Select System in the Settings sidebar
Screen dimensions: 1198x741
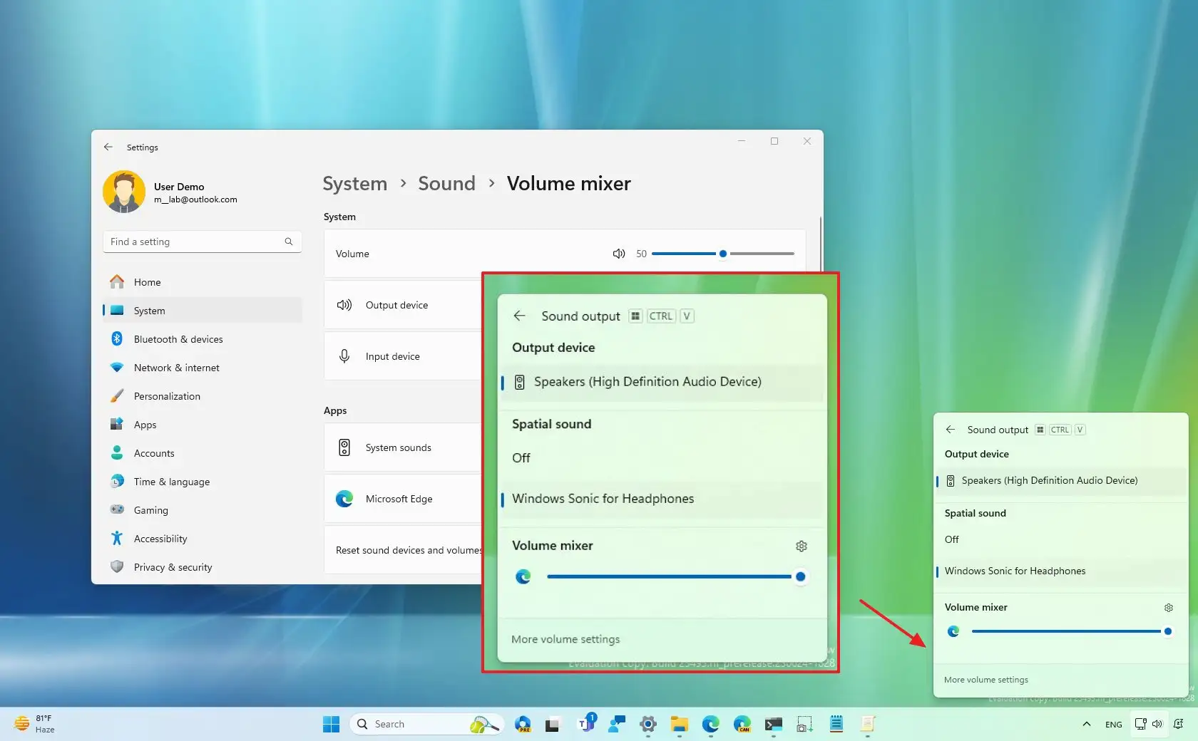[203, 311]
